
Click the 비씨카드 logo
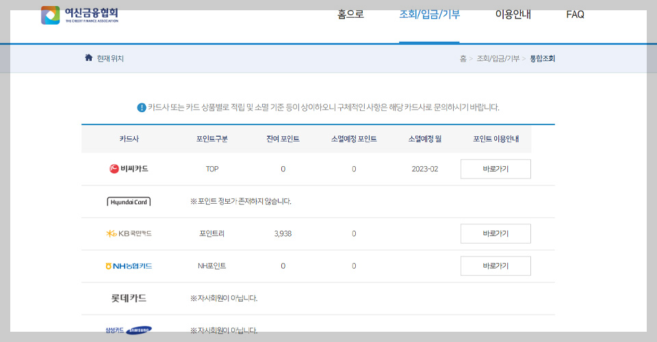point(129,169)
